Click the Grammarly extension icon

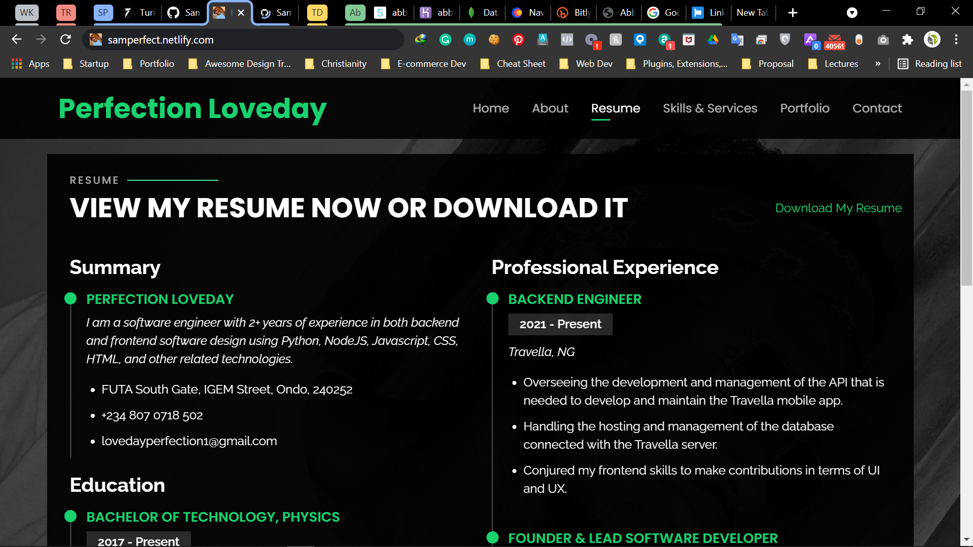pyautogui.click(x=445, y=40)
